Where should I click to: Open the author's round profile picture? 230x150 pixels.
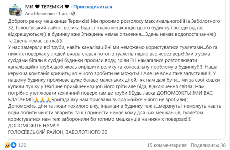coord(18,13)
